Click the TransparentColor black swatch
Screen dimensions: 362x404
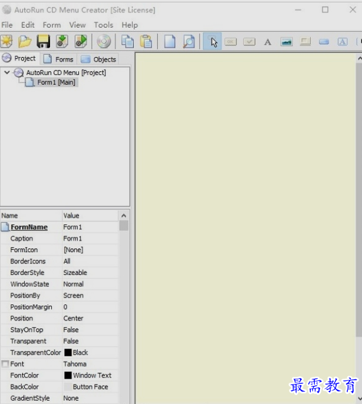(x=68, y=353)
